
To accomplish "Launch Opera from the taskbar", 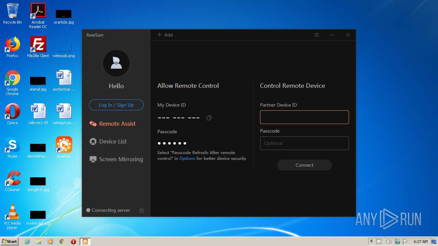I will tap(73, 242).
